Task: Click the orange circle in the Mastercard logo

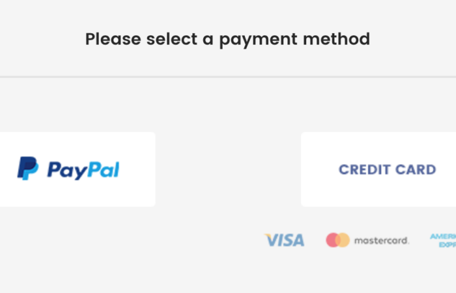Action: click(x=343, y=240)
